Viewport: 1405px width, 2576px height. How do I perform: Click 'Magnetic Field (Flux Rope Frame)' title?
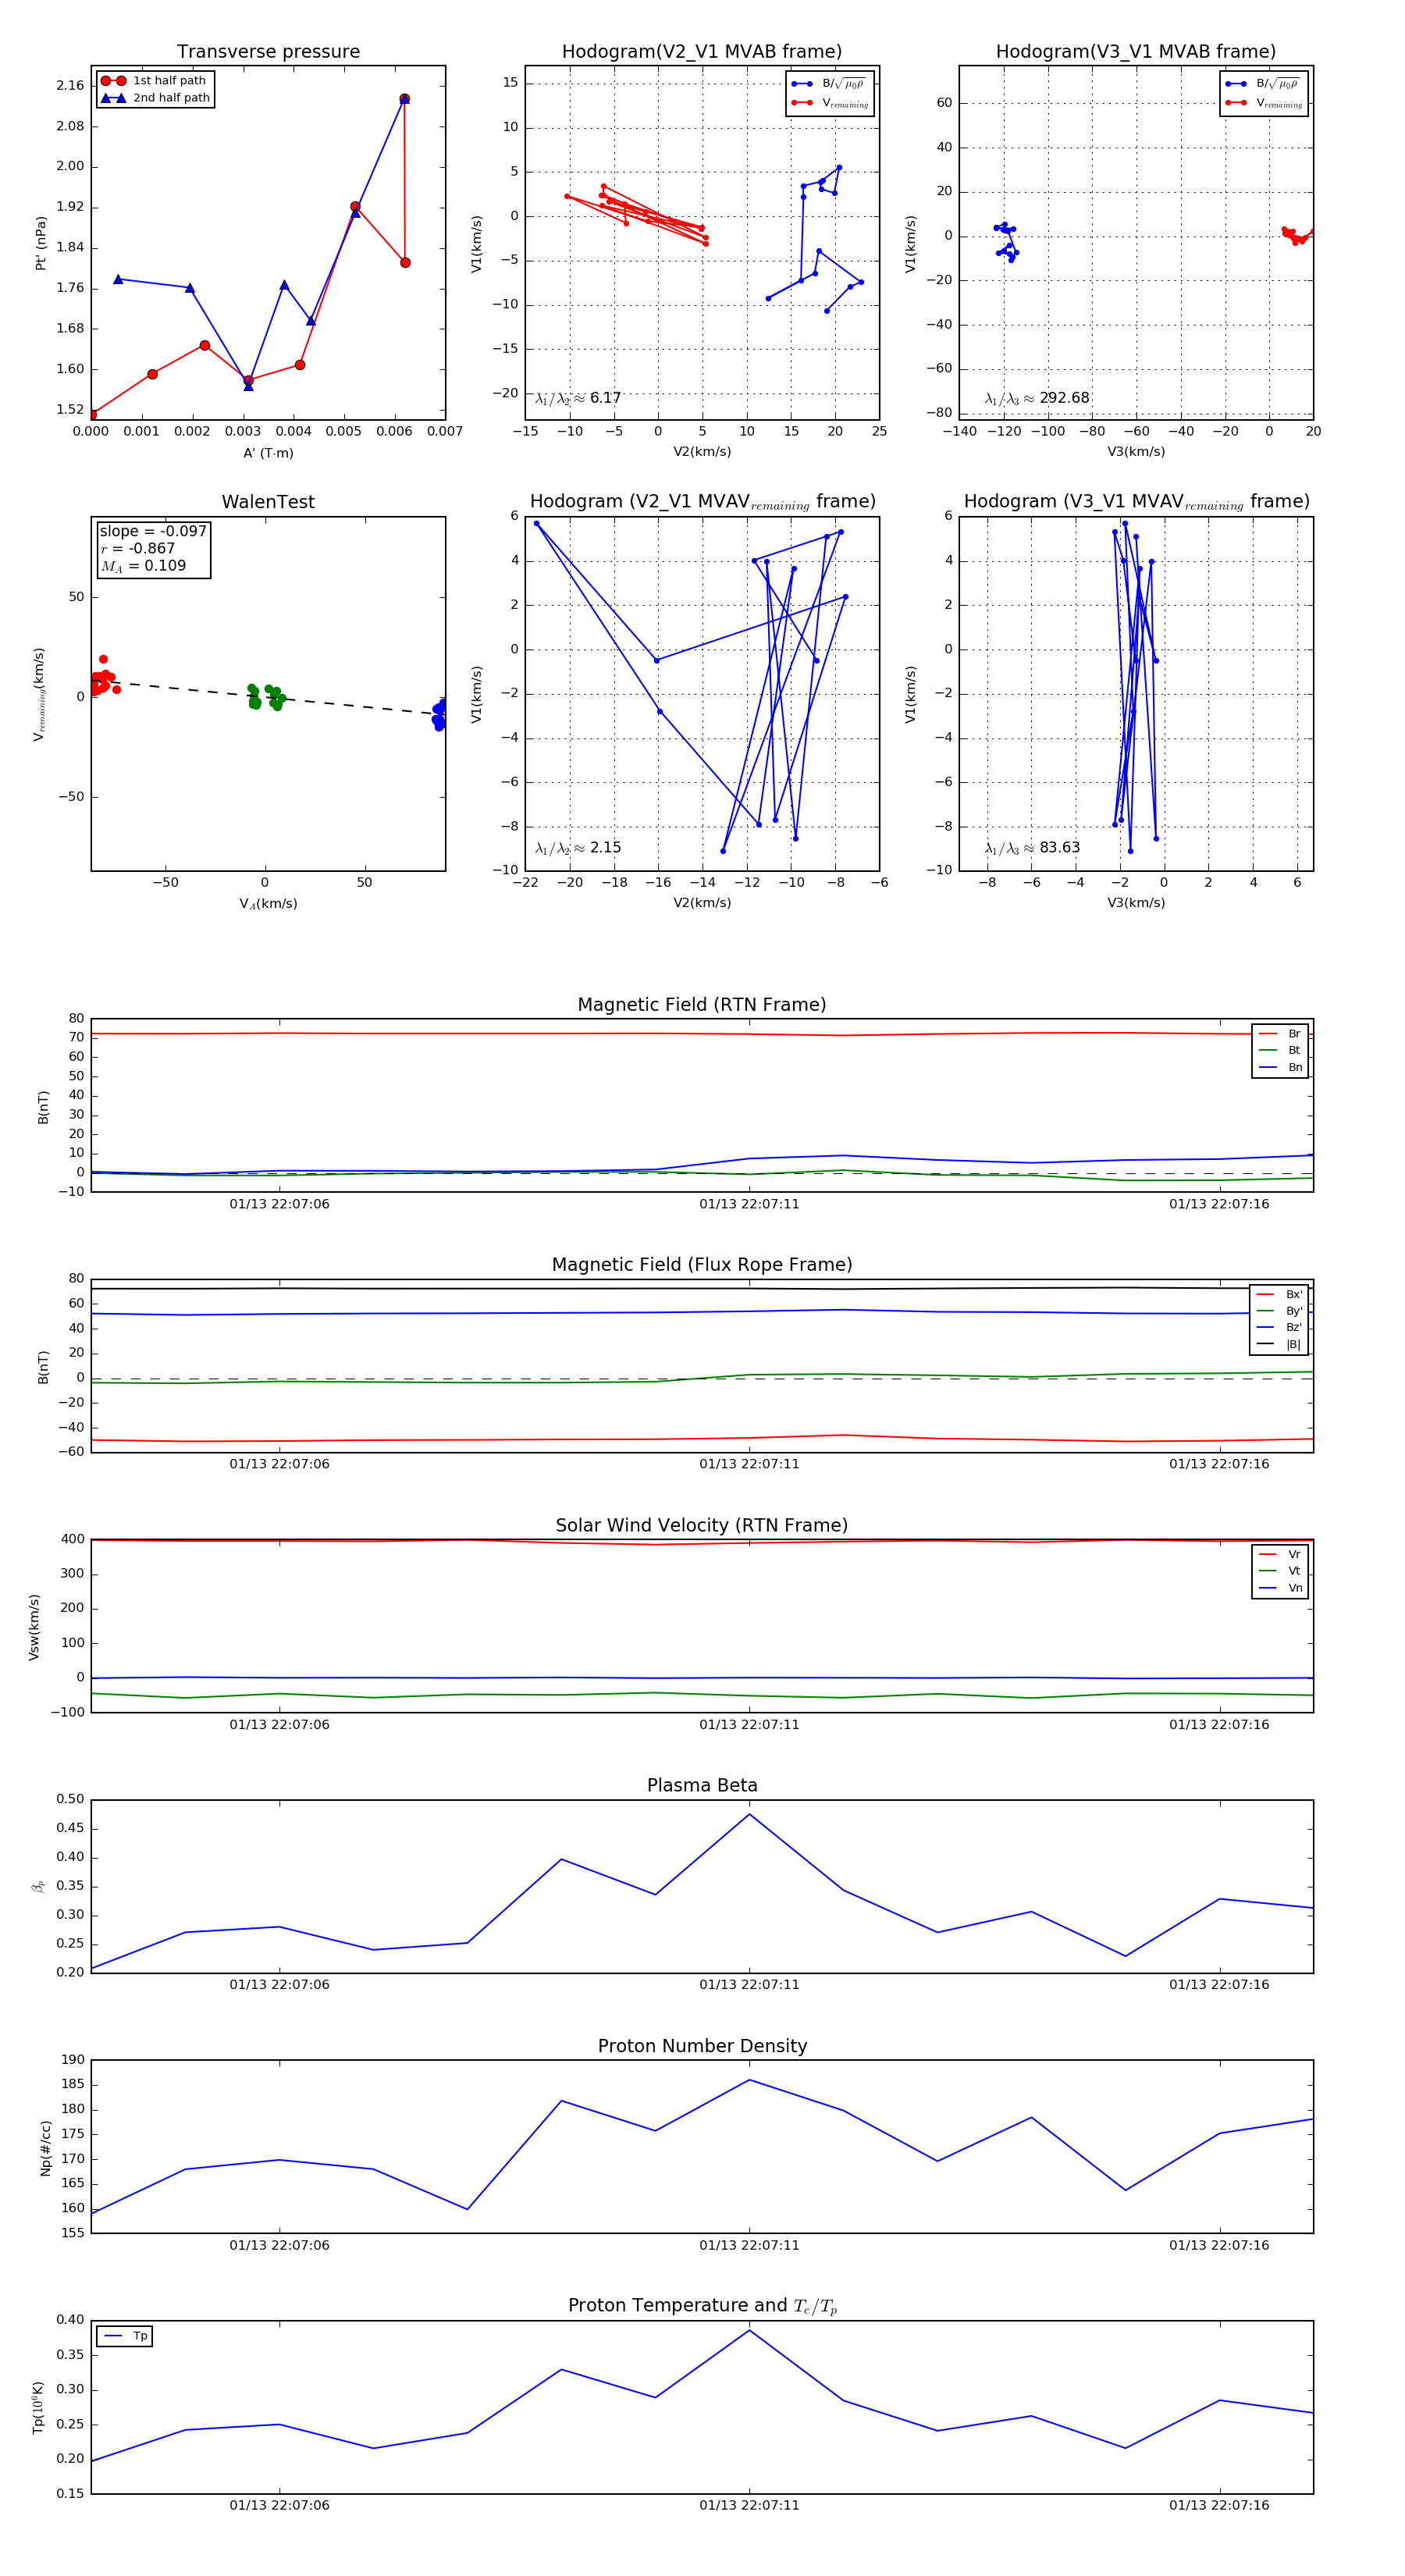[x=702, y=1265]
